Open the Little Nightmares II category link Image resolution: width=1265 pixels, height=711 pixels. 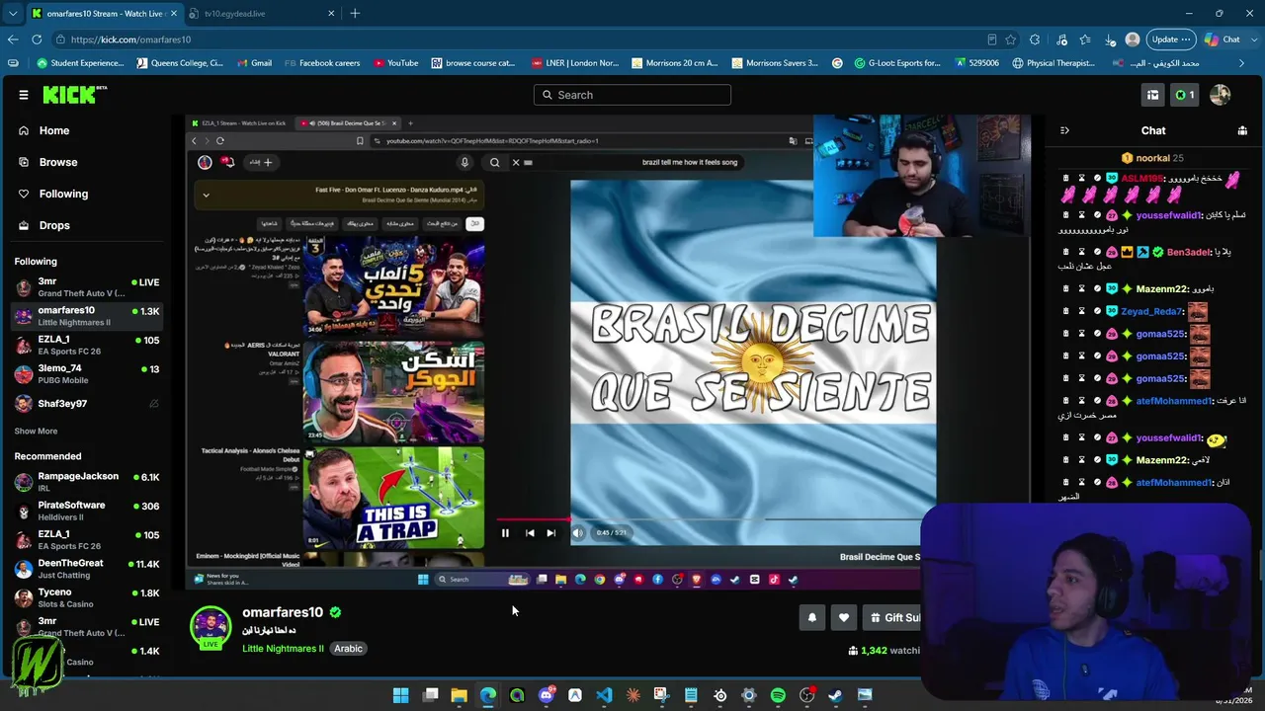[283, 649]
